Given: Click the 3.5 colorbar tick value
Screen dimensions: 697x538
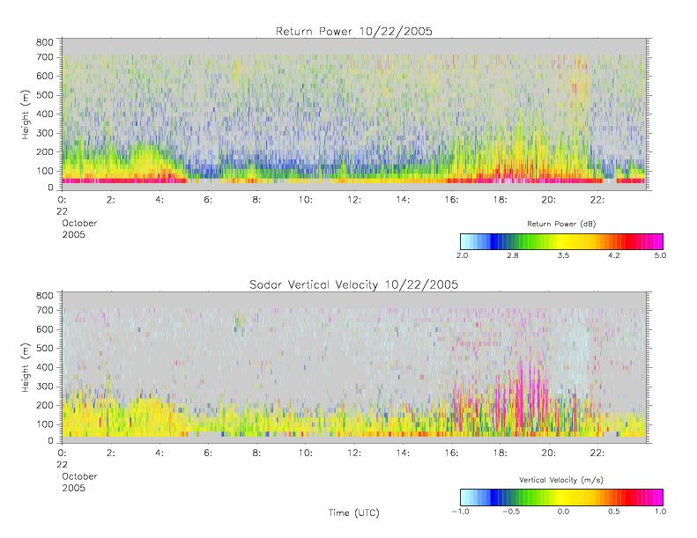Looking at the screenshot, I should [x=564, y=255].
